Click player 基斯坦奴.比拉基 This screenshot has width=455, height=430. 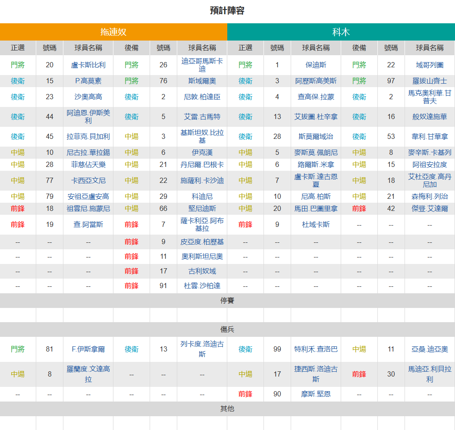pos(202,137)
